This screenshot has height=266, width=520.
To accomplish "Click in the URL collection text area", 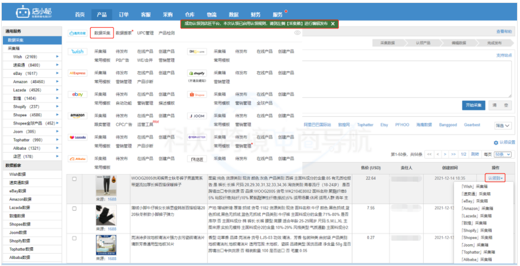I will pos(406,80).
